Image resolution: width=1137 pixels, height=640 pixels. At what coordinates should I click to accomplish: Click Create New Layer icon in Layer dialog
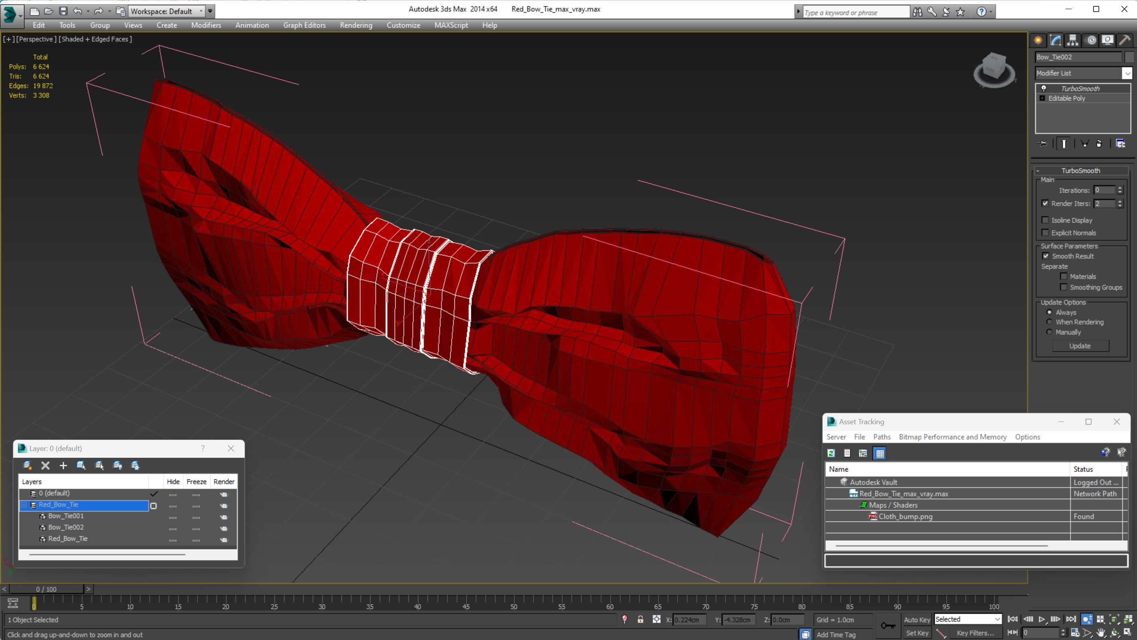27,465
